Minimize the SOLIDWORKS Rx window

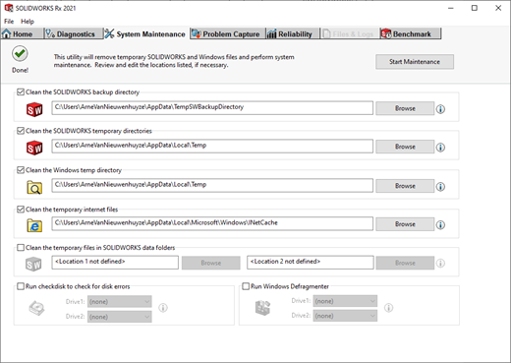pyautogui.click(x=451, y=8)
